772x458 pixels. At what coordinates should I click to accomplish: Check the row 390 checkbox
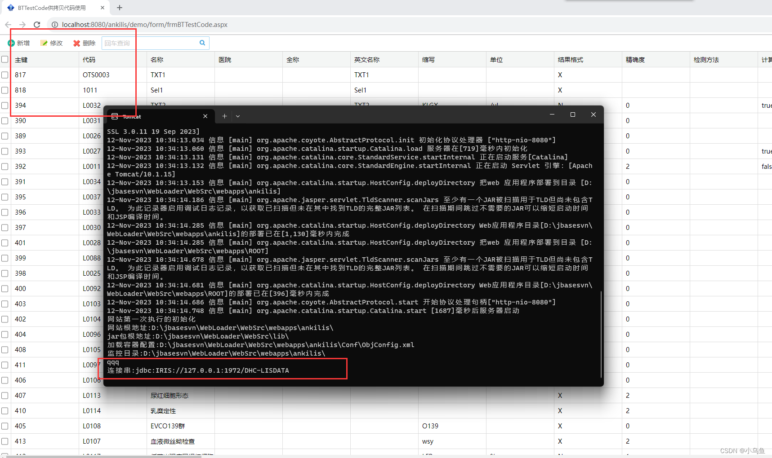point(5,121)
